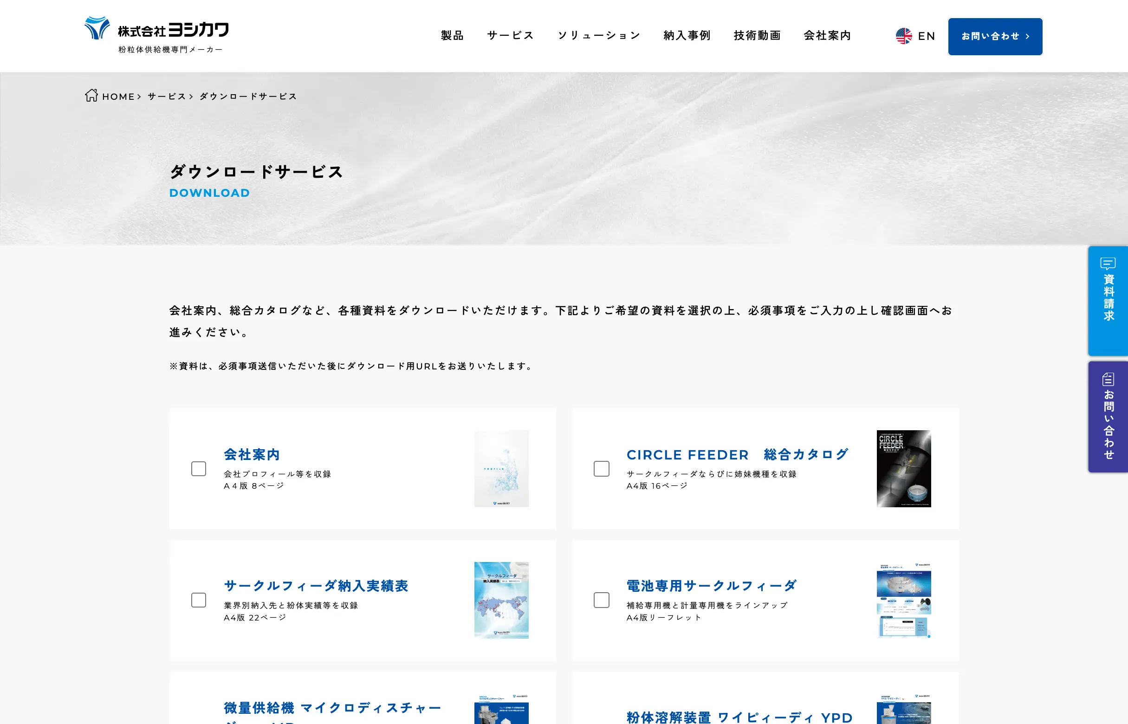The height and width of the screenshot is (724, 1128).
Task: Click the ダウンロードサービス page heading
Action: click(x=256, y=172)
